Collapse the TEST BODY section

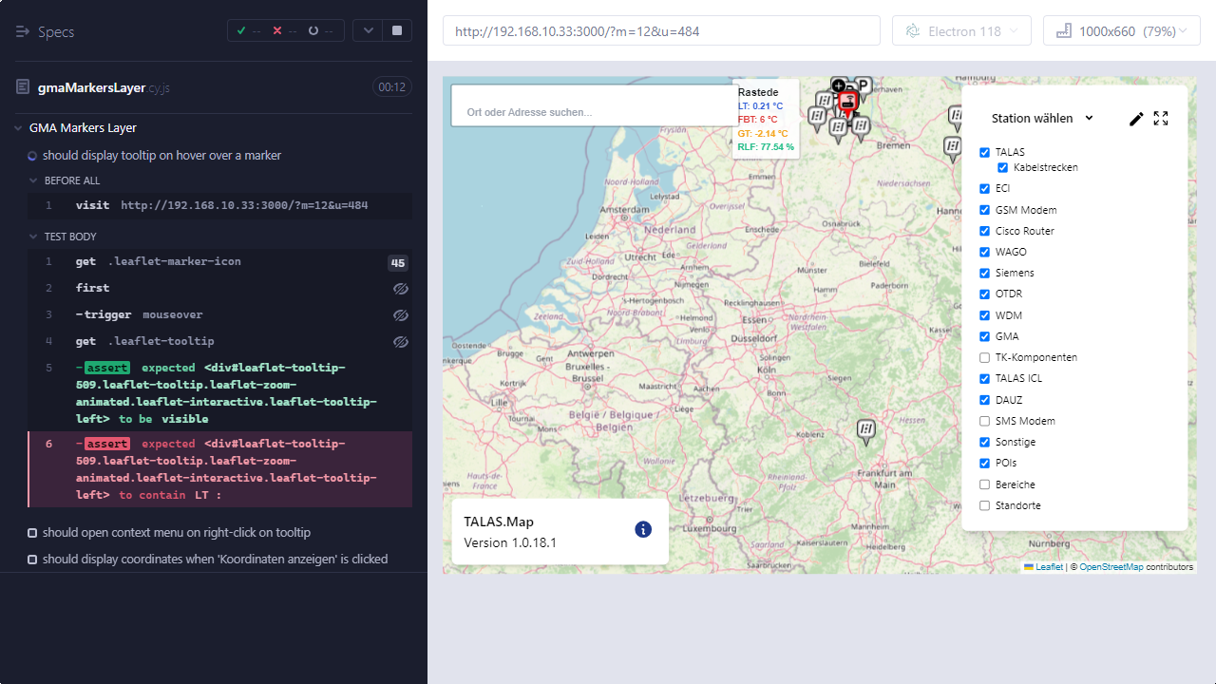click(70, 237)
